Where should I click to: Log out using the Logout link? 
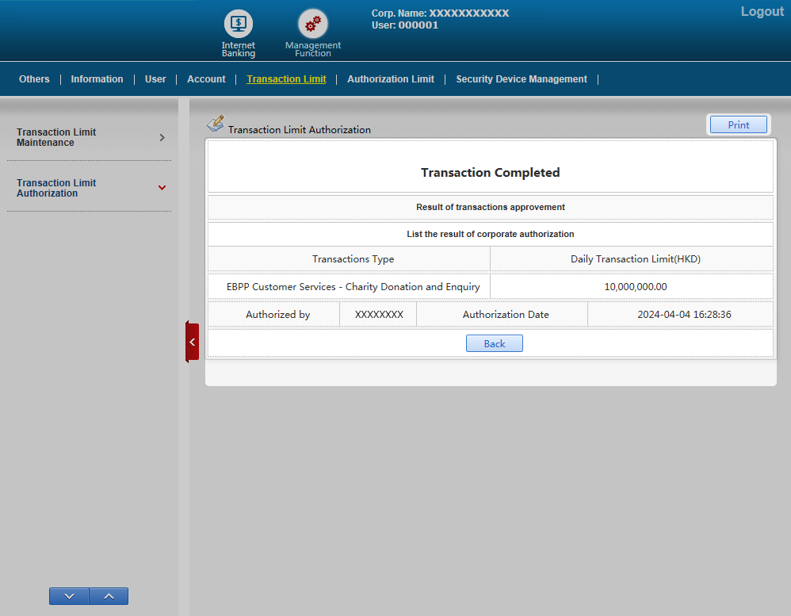[762, 12]
